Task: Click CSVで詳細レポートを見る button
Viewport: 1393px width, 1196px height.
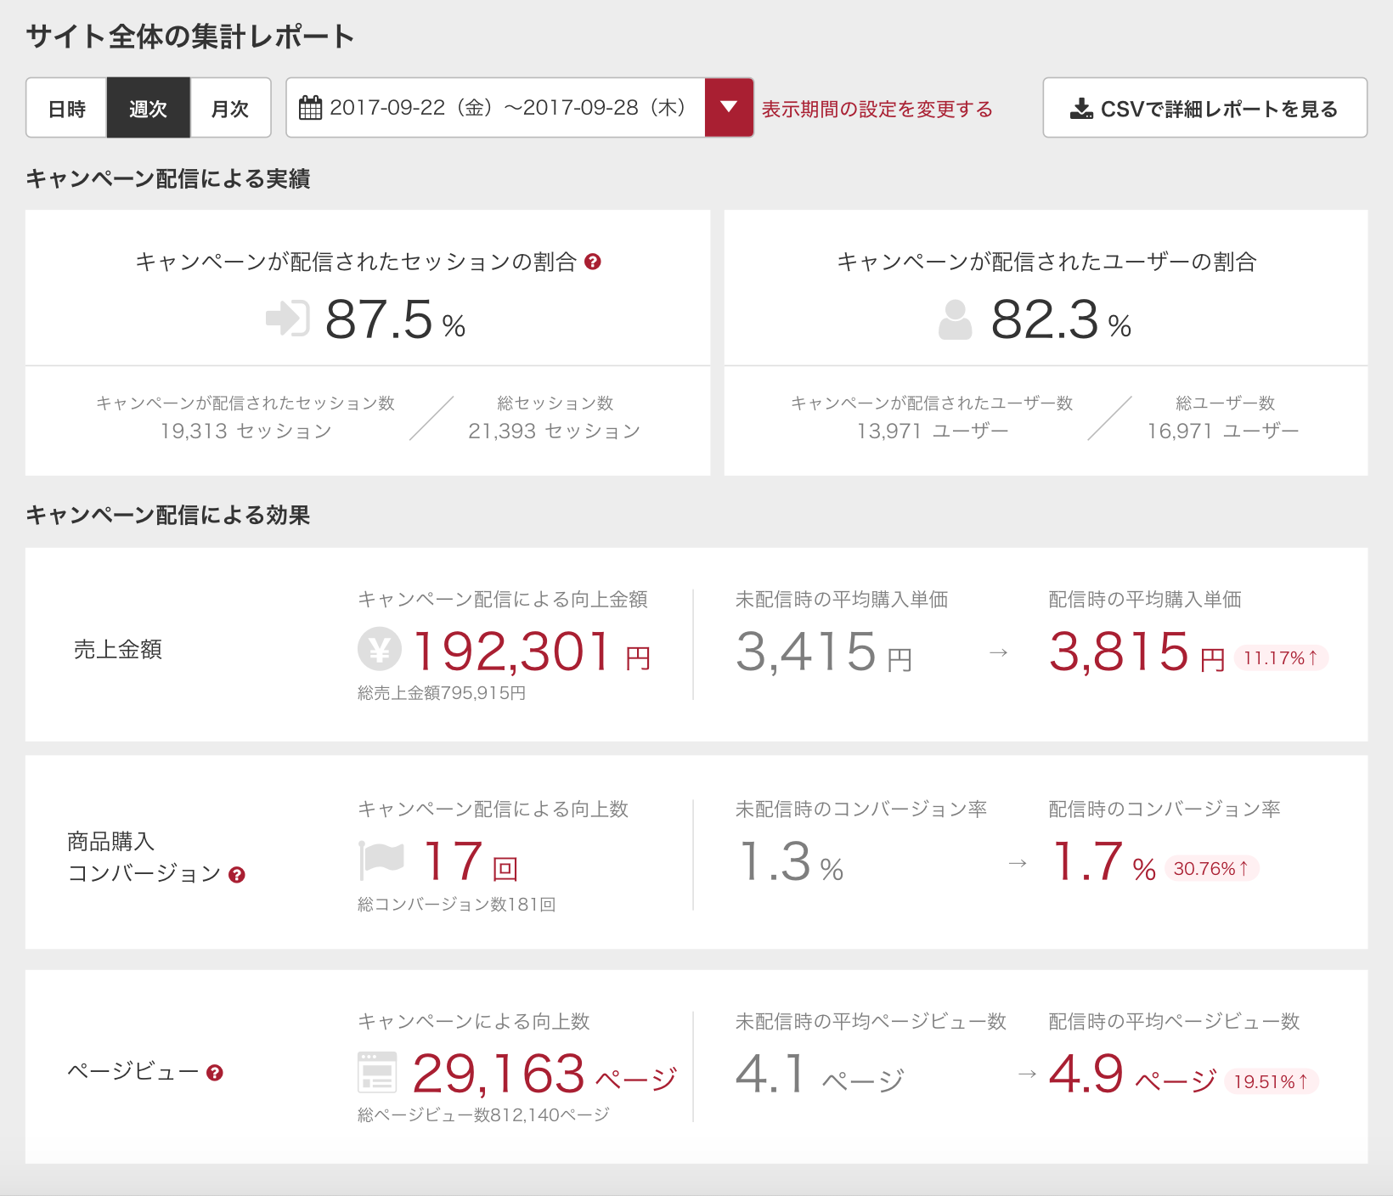Action: [1204, 108]
